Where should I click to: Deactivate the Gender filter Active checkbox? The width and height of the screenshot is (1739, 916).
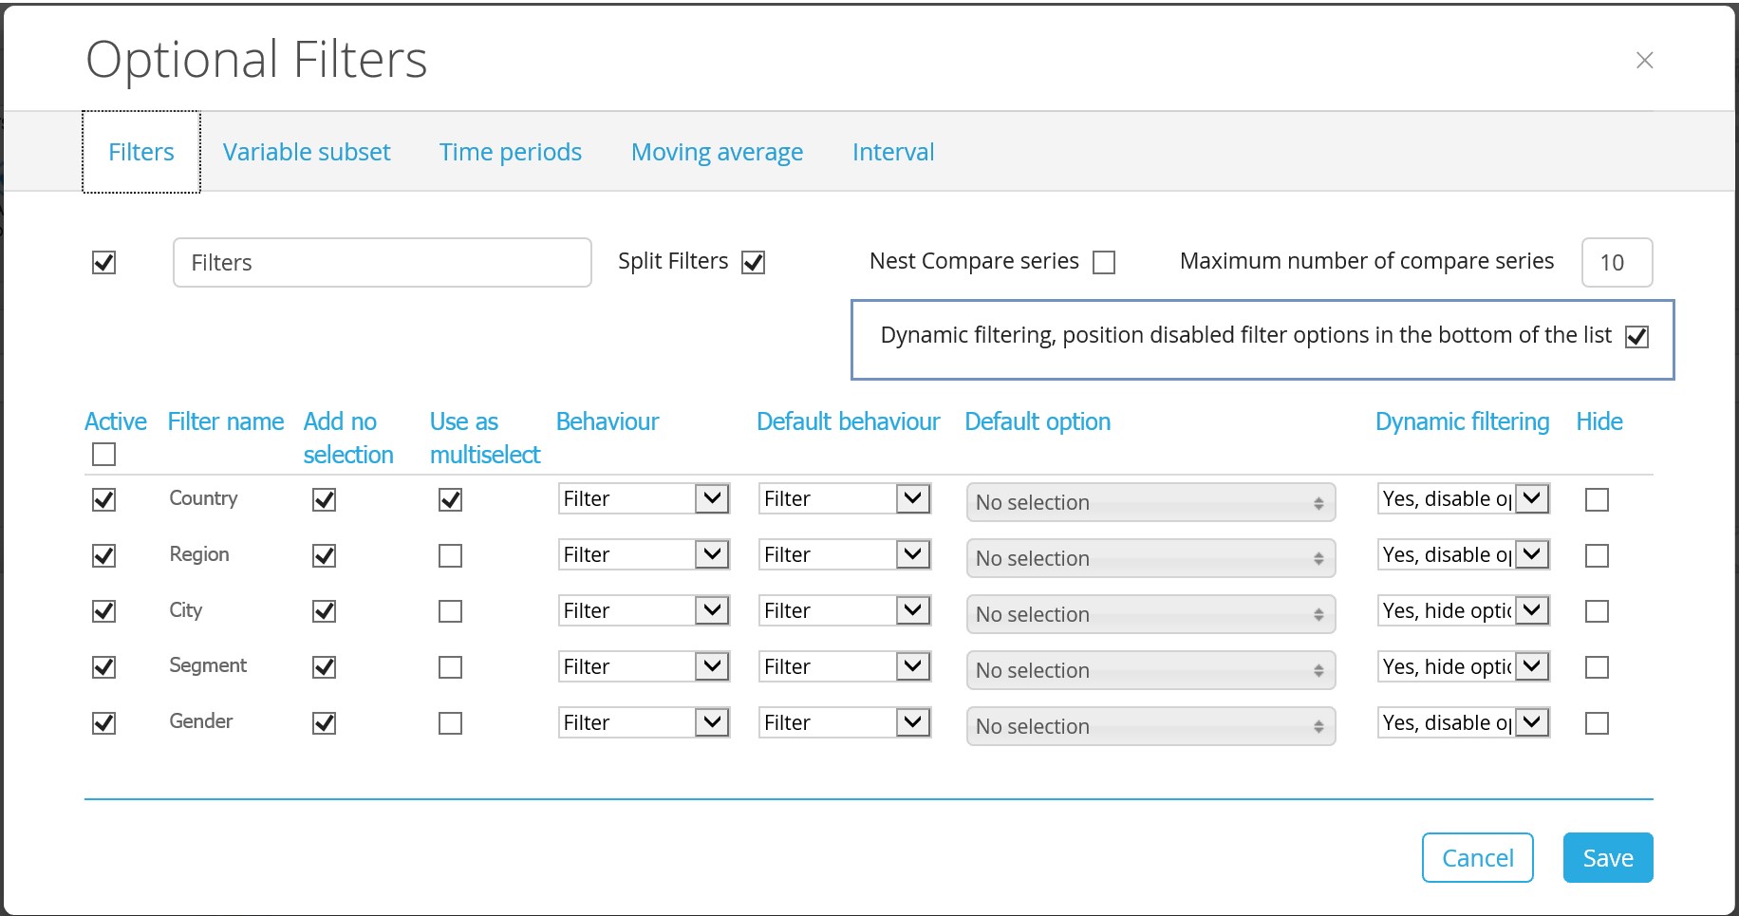(104, 724)
